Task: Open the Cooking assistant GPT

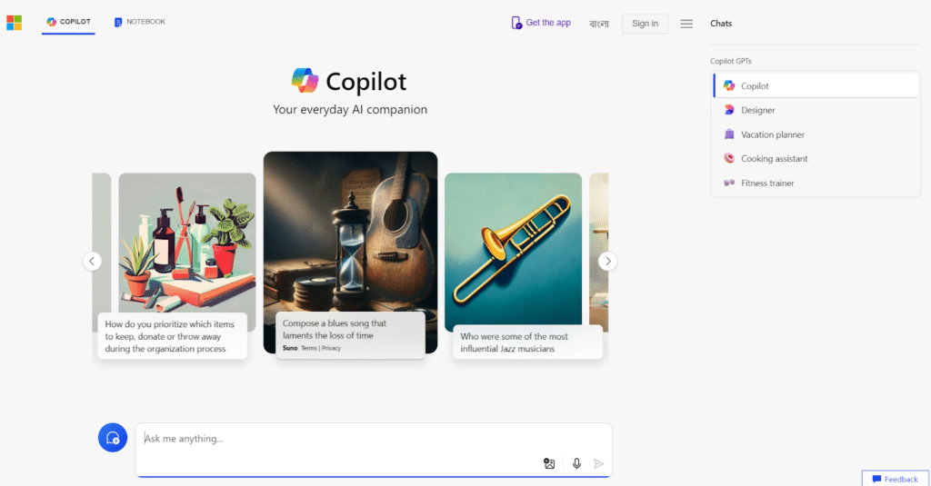Action: [816, 158]
